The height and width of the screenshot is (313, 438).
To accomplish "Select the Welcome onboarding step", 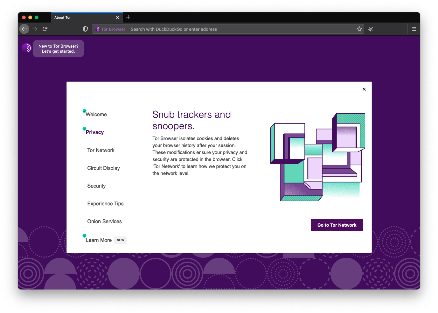I will coord(96,114).
